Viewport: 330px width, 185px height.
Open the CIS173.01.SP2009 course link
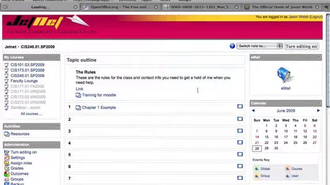coord(27,70)
